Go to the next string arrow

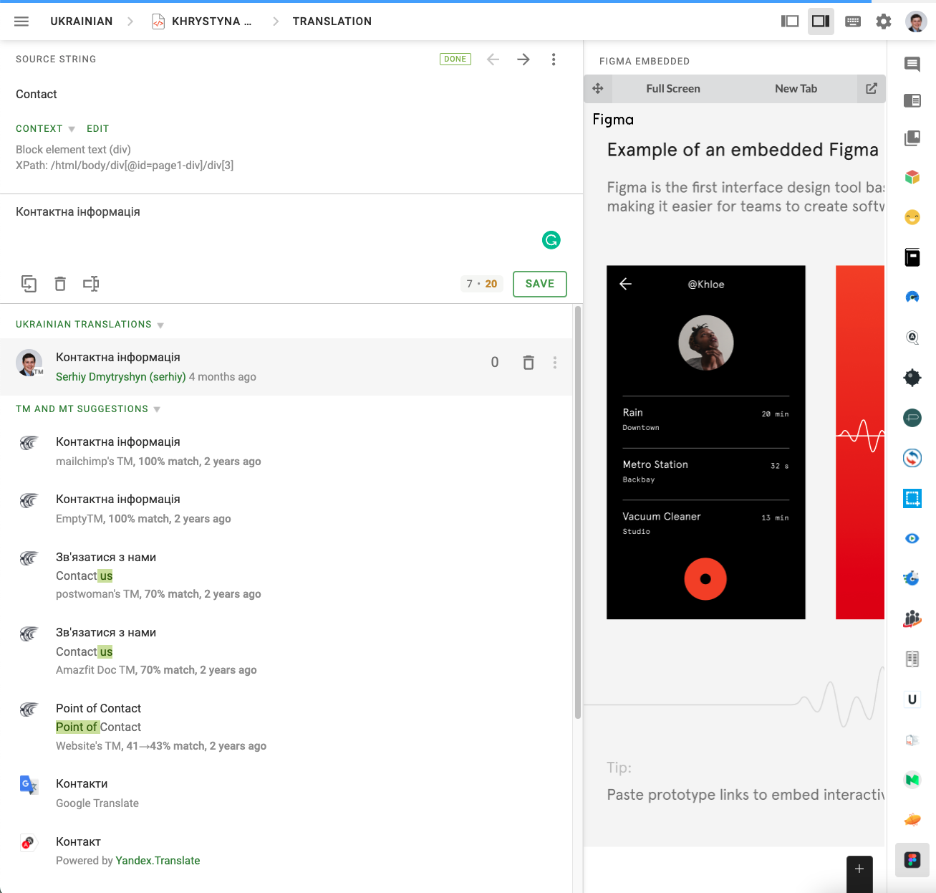click(x=524, y=59)
